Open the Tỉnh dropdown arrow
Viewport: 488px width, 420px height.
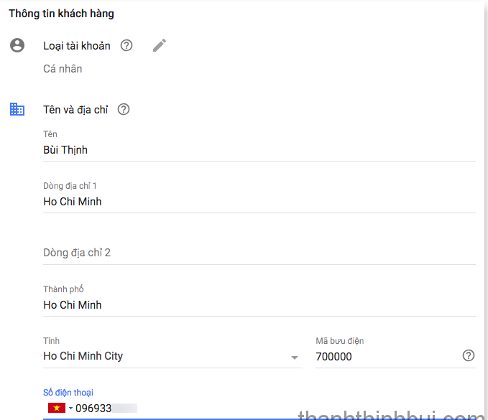295,358
